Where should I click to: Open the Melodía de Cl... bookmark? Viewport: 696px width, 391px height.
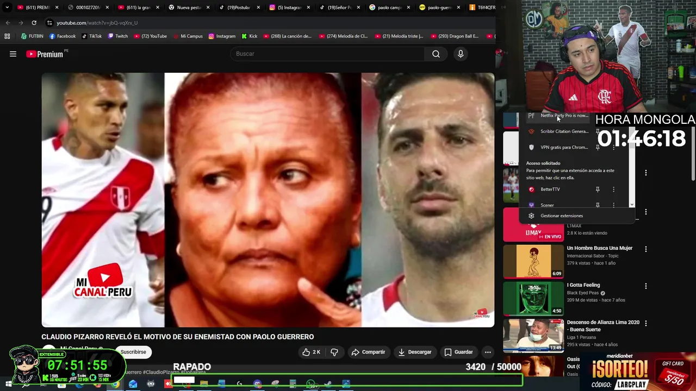(x=344, y=36)
